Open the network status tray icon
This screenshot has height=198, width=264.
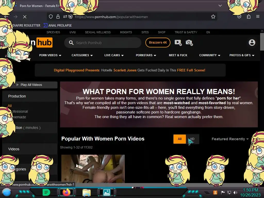[x=229, y=192]
